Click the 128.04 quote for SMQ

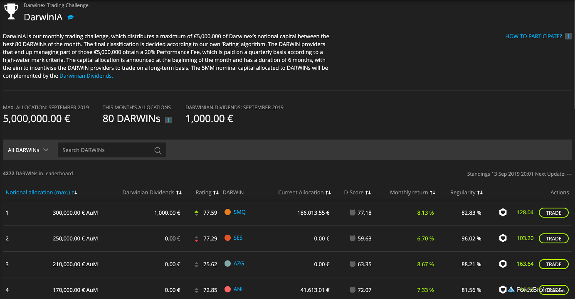pyautogui.click(x=525, y=212)
